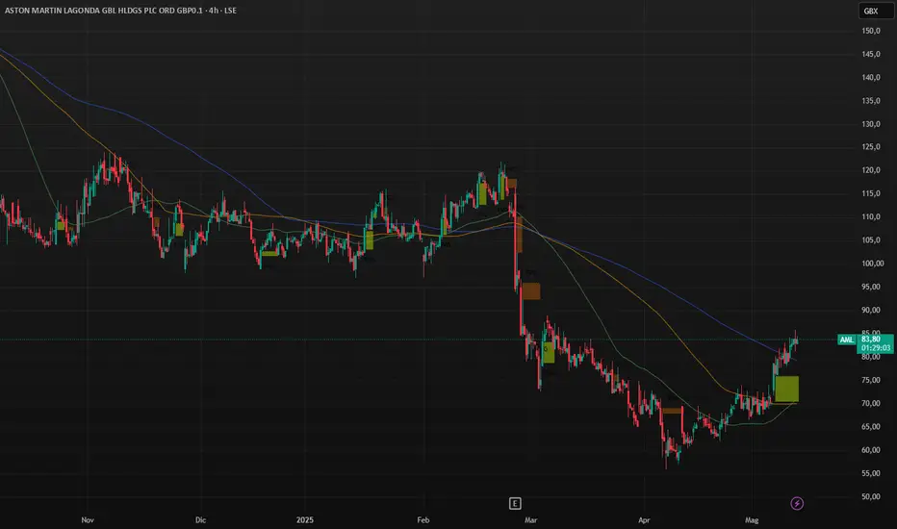Viewport: 897px width, 529px height.
Task: Select the Mag date axis label
Action: 752,519
